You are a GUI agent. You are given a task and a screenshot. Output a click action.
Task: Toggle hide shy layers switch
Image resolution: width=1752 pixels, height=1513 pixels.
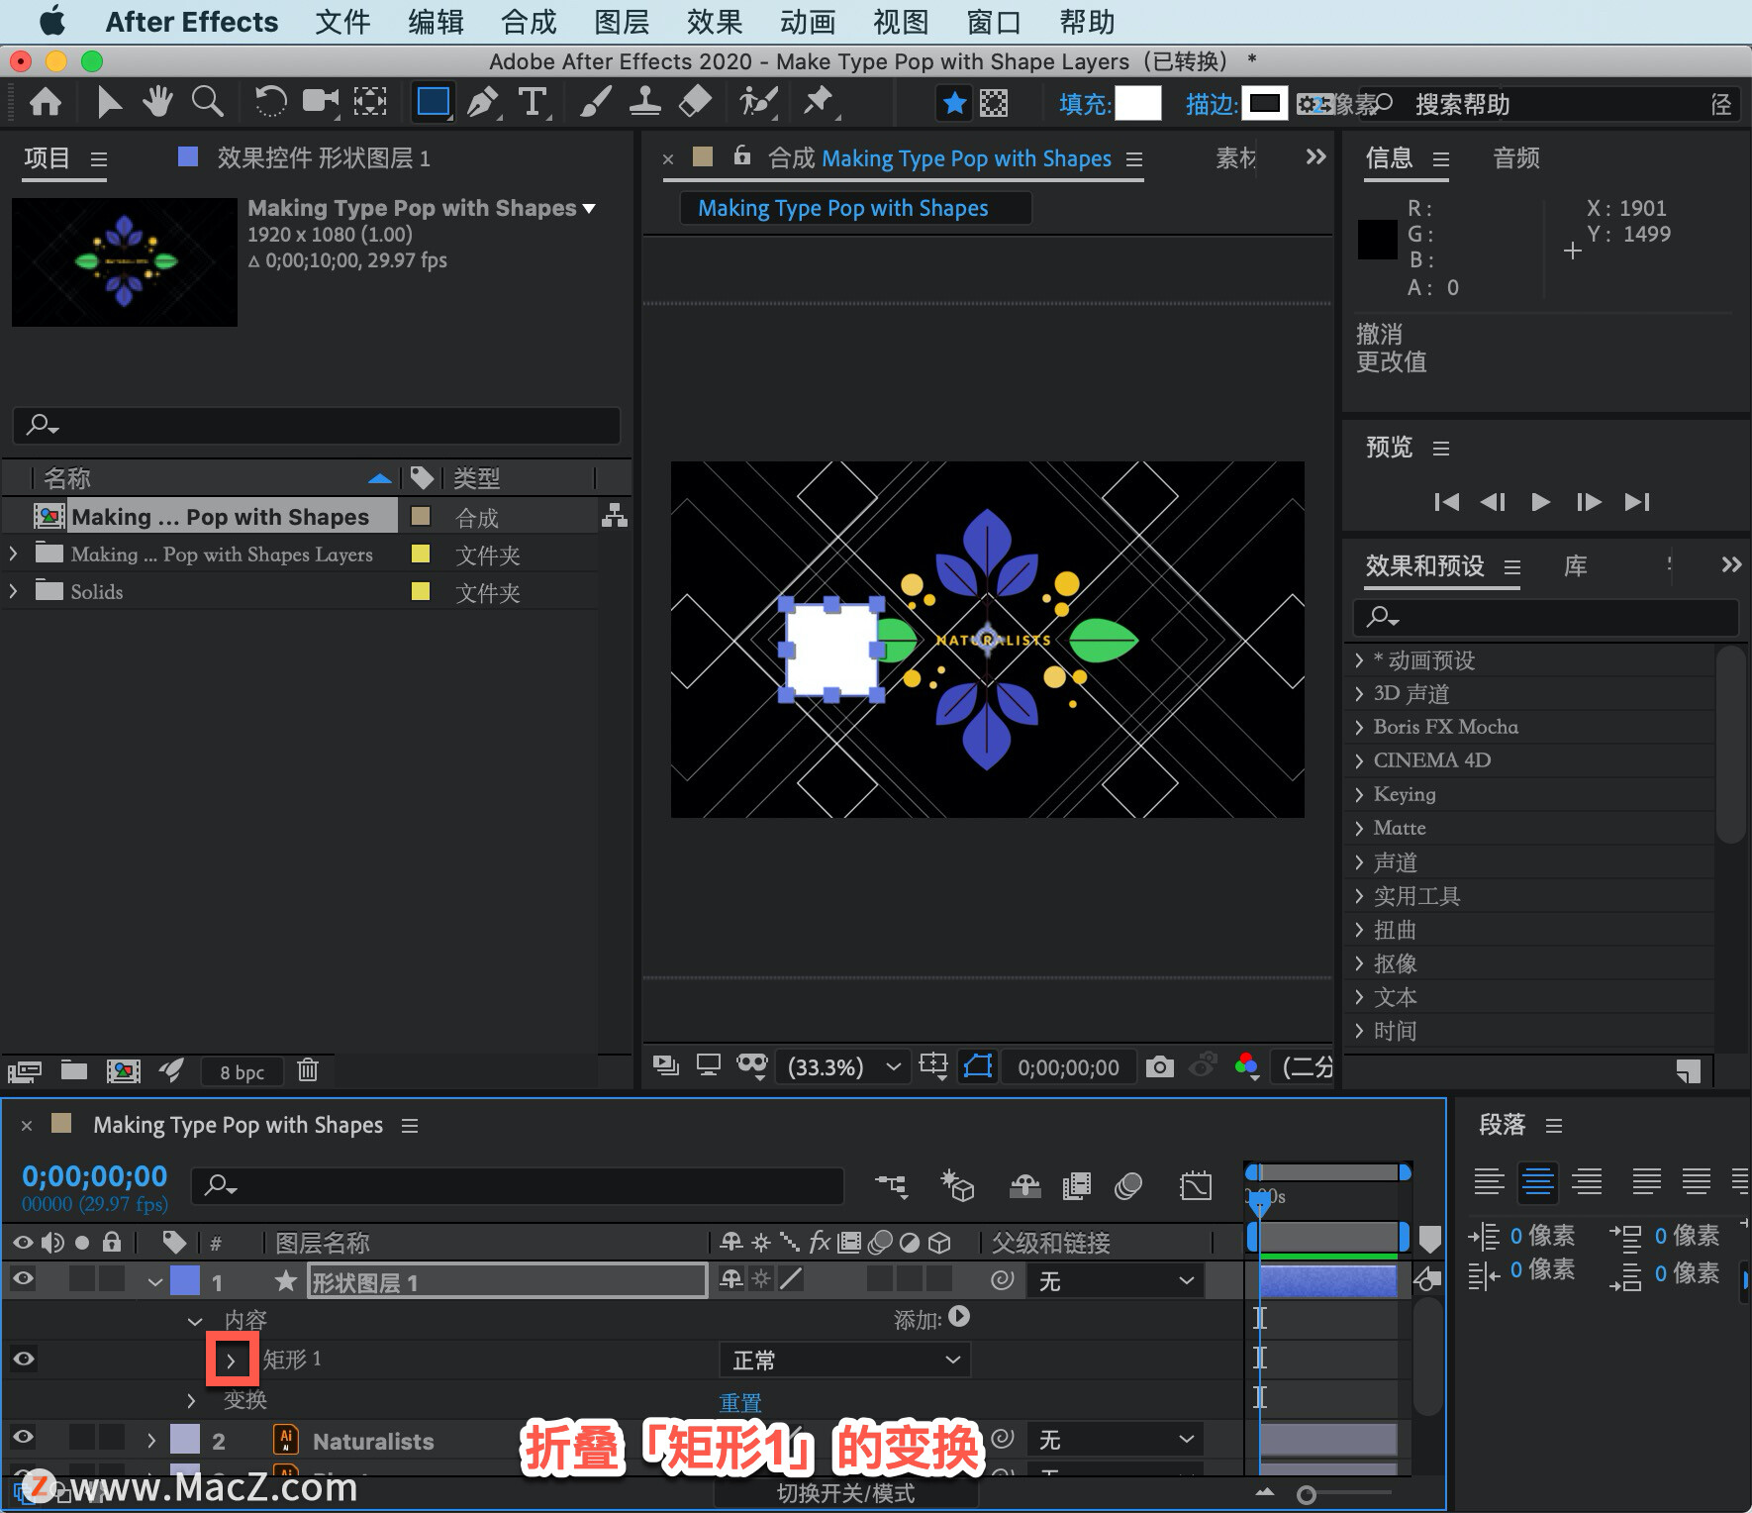pos(1024,1185)
